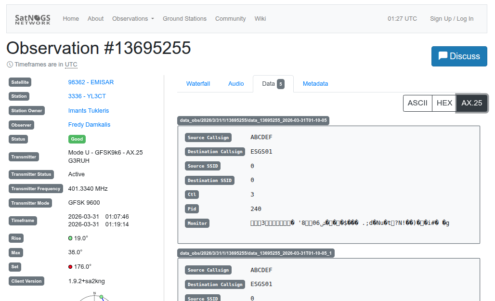This screenshot has height=301, width=495.
Task: Switch data view to HEX
Action: (x=444, y=103)
